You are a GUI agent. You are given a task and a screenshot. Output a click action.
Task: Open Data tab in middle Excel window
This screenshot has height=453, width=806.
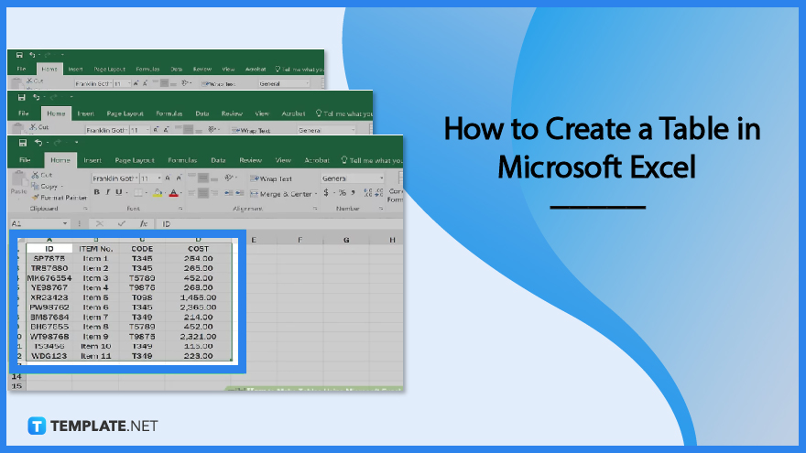pyautogui.click(x=202, y=113)
